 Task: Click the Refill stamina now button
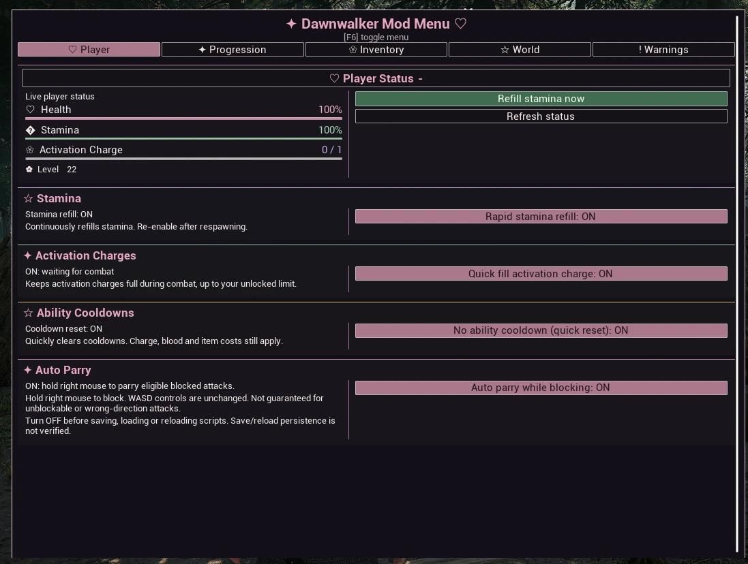[541, 99]
